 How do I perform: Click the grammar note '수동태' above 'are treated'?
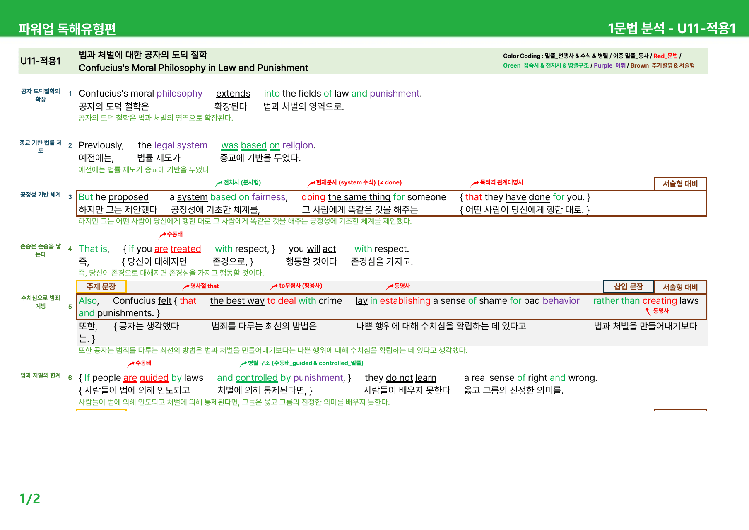(x=175, y=234)
